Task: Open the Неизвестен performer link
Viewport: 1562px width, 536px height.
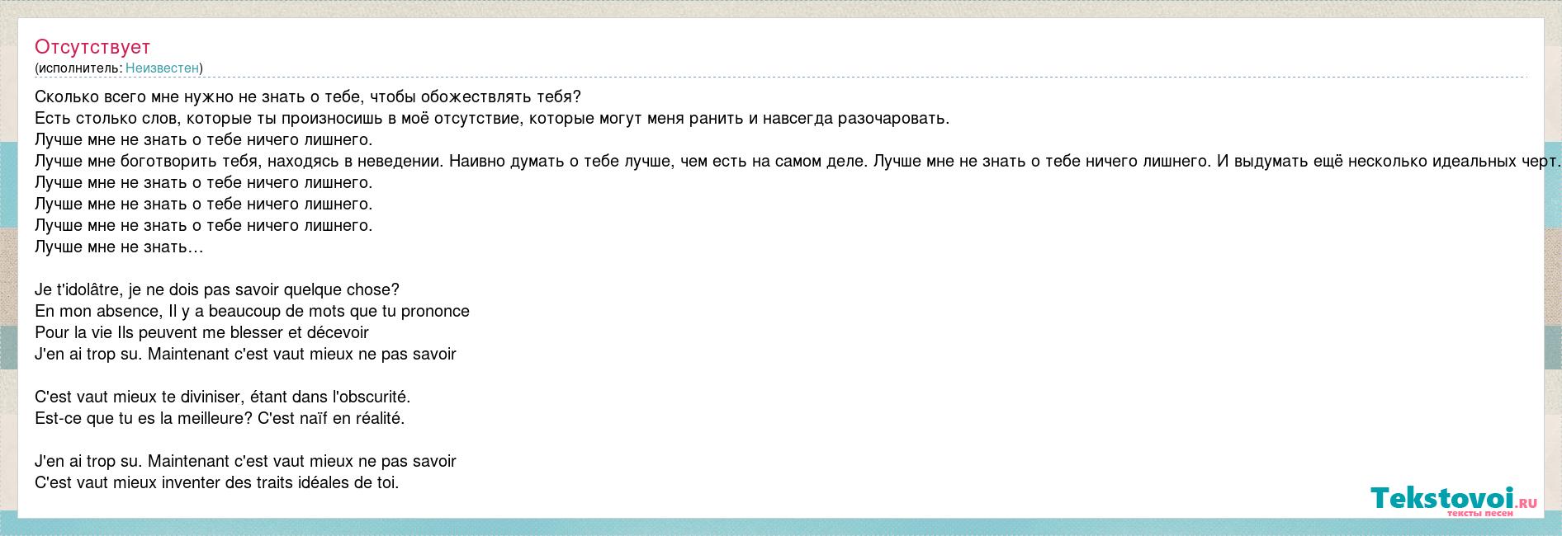Action: tap(162, 68)
